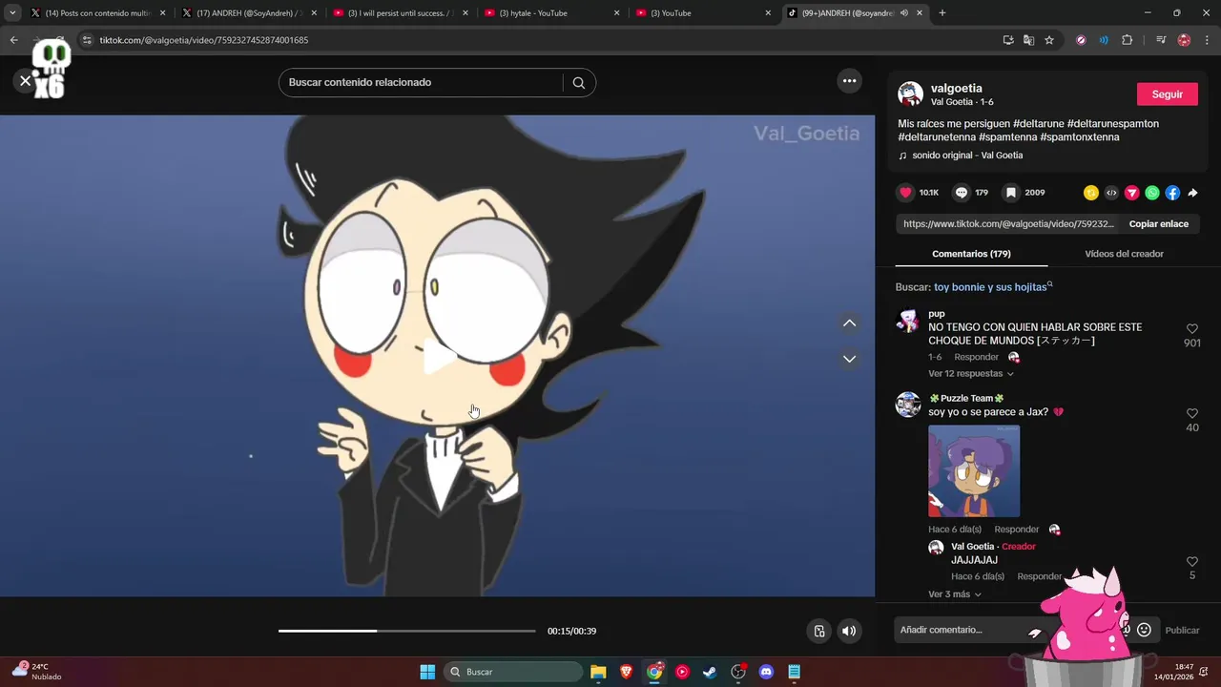Play the video via center play button

coord(439,356)
